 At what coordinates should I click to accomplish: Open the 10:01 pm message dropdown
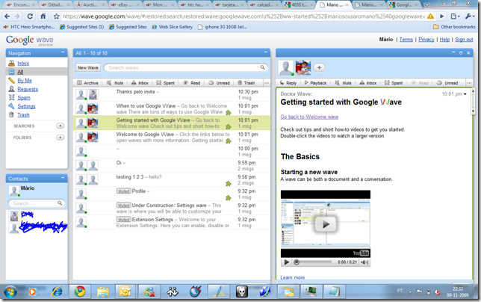pyautogui.click(x=465, y=94)
